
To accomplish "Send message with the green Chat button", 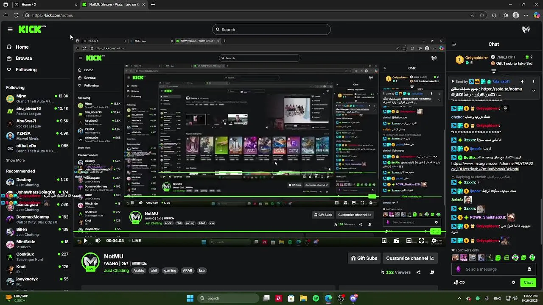I will point(528,283).
